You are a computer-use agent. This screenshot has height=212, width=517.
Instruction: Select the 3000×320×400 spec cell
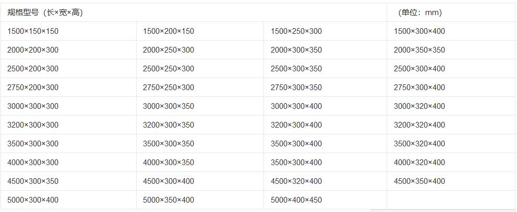[x=419, y=106]
